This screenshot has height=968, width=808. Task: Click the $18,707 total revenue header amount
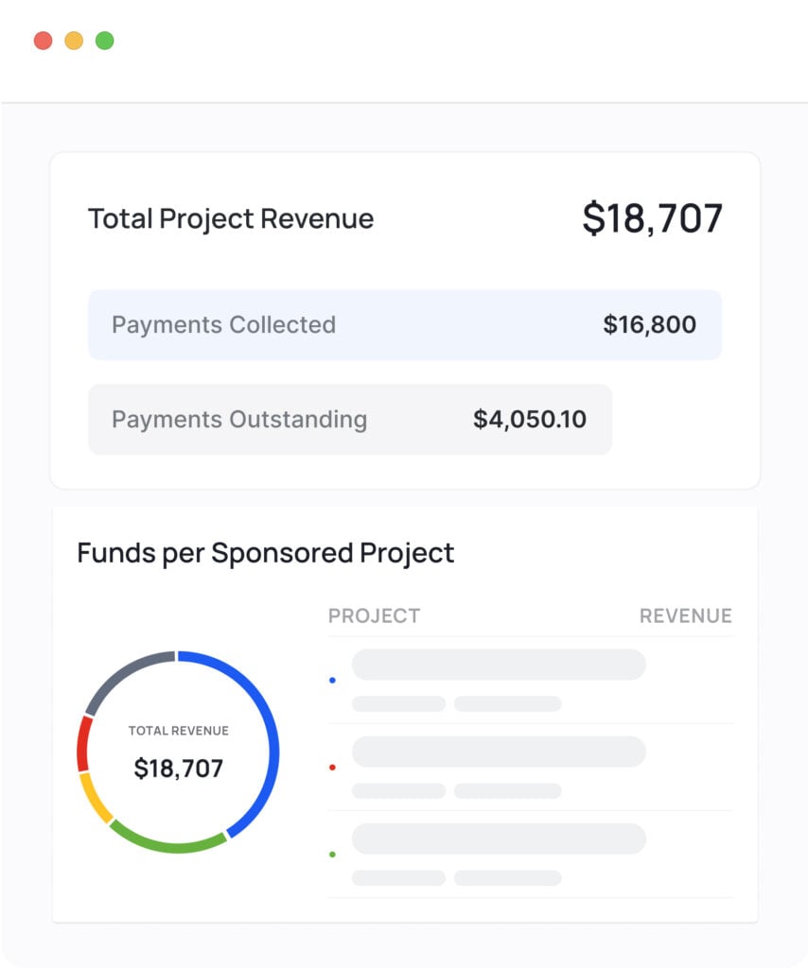[x=652, y=218]
